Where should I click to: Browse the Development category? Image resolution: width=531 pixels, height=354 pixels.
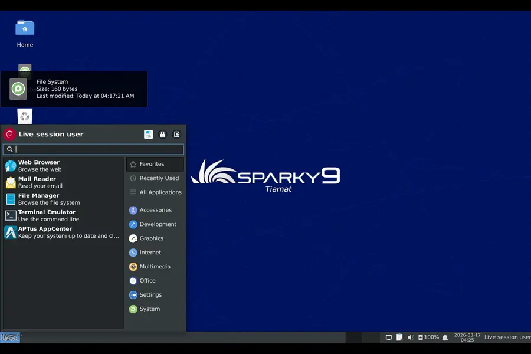tap(157, 224)
